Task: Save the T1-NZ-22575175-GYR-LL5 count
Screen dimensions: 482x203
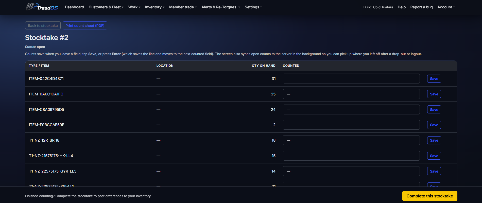Action: tap(434, 171)
